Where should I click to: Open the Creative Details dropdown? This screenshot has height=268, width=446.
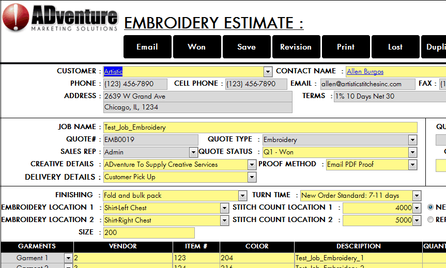(252, 165)
